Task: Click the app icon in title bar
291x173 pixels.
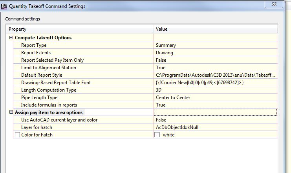Action: coord(4,6)
